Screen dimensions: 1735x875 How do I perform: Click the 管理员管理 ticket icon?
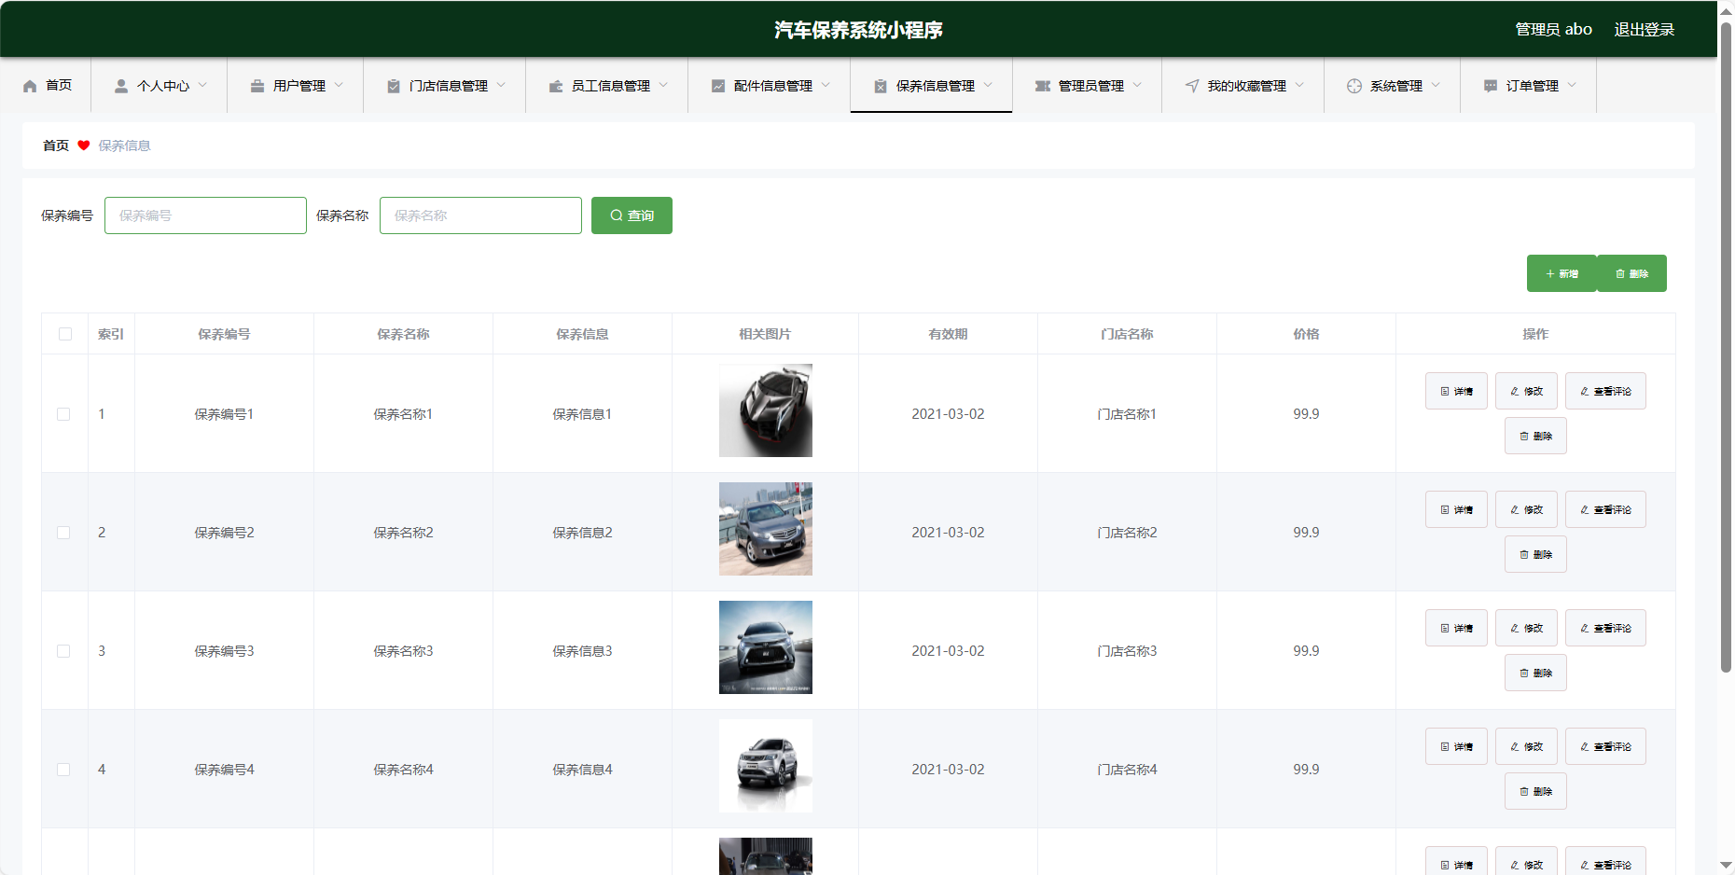1043,86
